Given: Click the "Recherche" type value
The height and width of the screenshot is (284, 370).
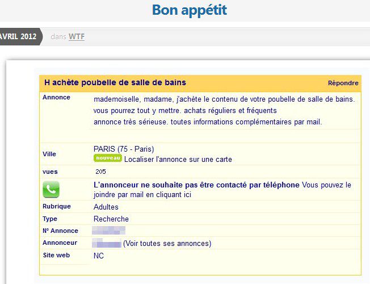Looking at the screenshot, I should point(111,219).
